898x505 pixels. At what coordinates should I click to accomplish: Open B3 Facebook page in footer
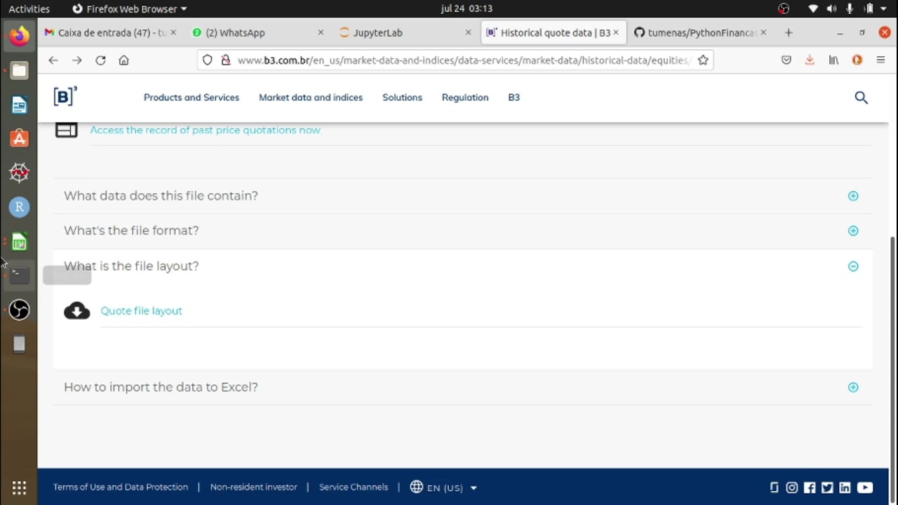(x=810, y=487)
